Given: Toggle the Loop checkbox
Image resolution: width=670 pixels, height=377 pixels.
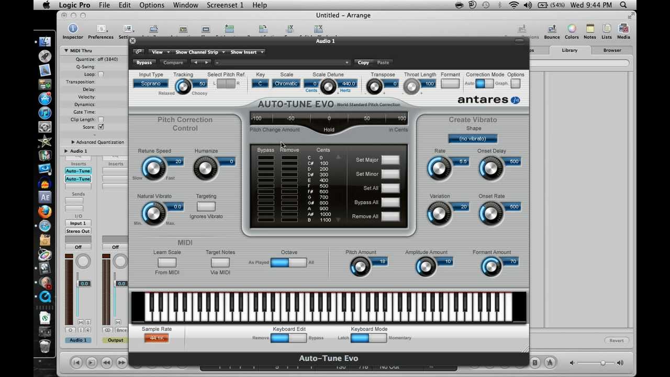Looking at the screenshot, I should (x=100, y=74).
